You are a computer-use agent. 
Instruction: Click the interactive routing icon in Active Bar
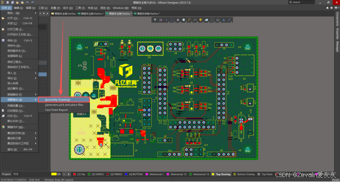pos(189,20)
